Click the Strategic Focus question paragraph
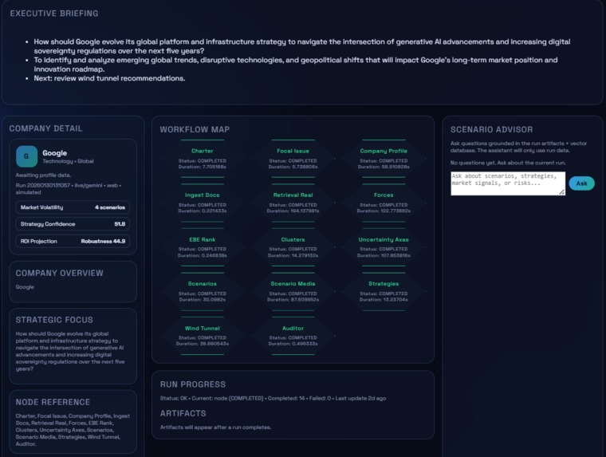This screenshot has height=457, width=606. tap(70, 351)
